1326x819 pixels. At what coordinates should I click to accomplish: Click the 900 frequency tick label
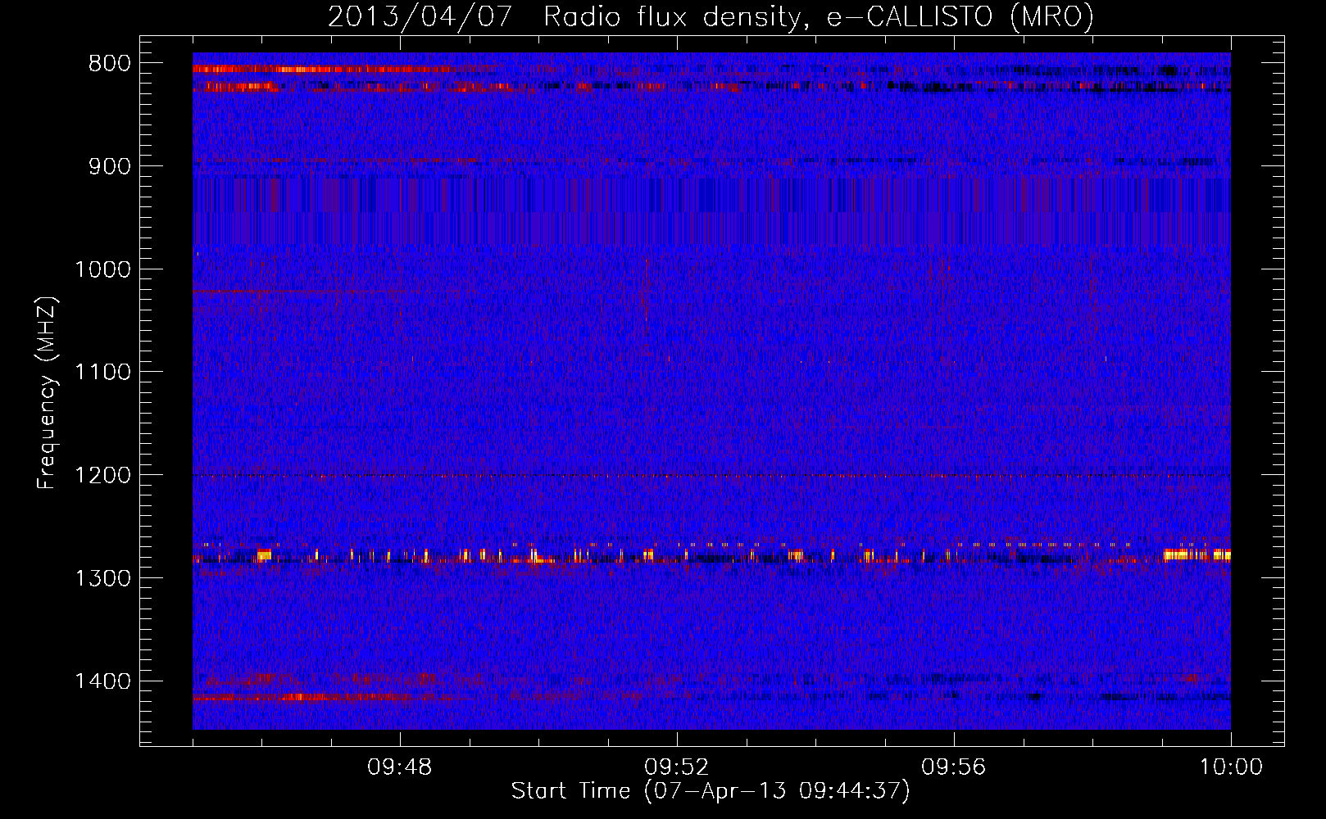point(110,167)
